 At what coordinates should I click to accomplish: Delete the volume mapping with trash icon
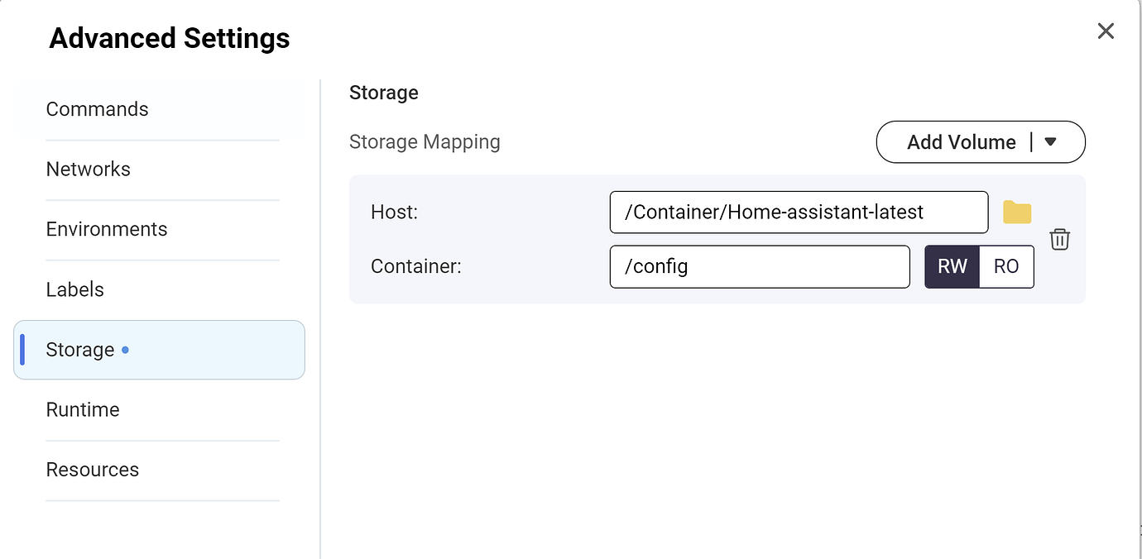(x=1059, y=239)
